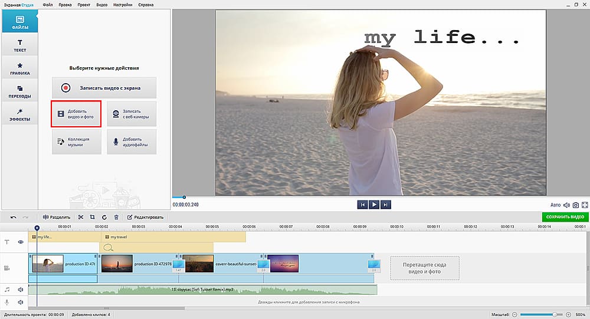The width and height of the screenshot is (590, 319).
Task: Switch preview to fullscreen
Action: click(x=585, y=205)
